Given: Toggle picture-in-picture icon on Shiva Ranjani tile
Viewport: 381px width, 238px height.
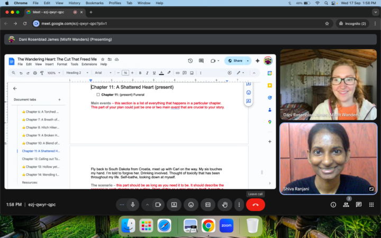Looking at the screenshot, I should [x=371, y=189].
